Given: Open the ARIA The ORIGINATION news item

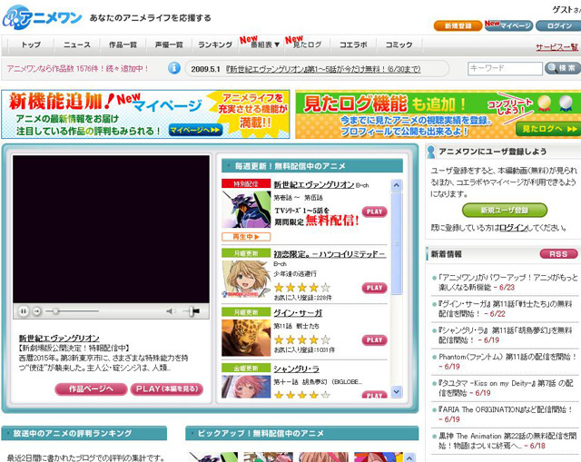Looking at the screenshot, I should (506, 414).
